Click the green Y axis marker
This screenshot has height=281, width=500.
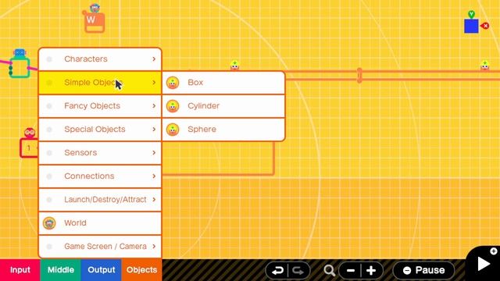point(471,14)
